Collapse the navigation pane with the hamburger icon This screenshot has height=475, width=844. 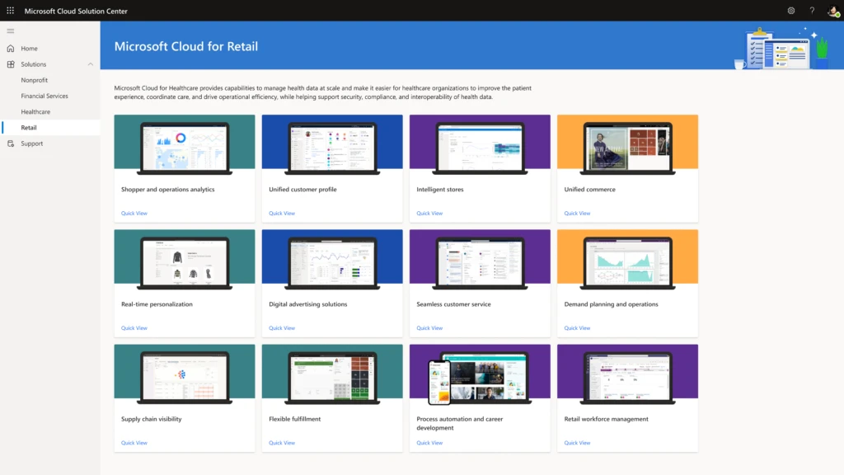[11, 31]
